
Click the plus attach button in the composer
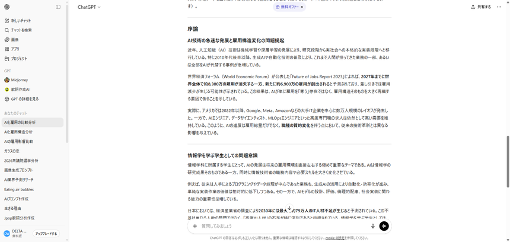[195, 226]
